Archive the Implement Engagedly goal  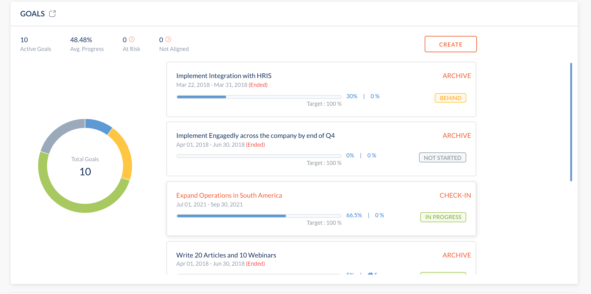[456, 136]
